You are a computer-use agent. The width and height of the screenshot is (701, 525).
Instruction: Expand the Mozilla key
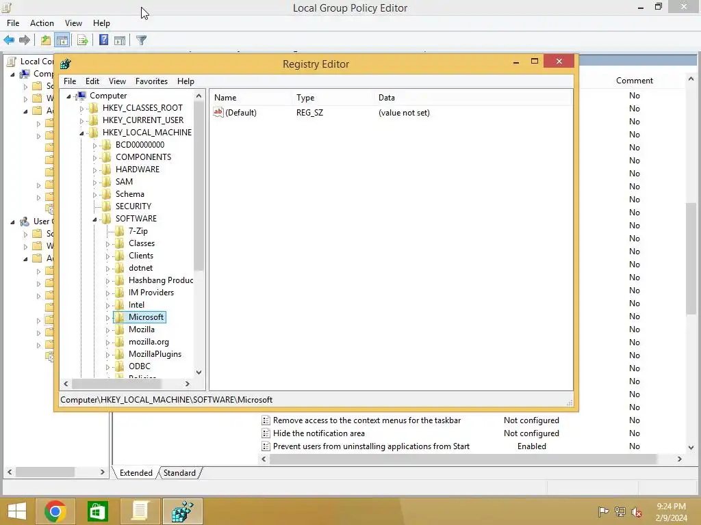(107, 330)
